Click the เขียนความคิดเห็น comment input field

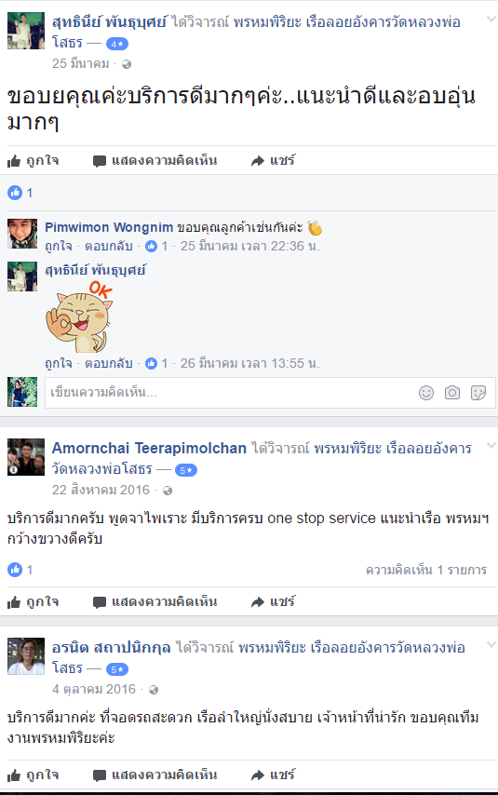click(x=231, y=393)
